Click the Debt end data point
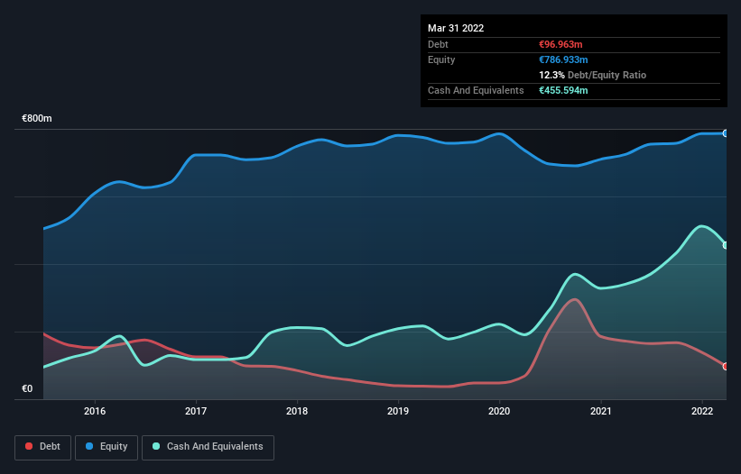The height and width of the screenshot is (474, 741). point(726,366)
